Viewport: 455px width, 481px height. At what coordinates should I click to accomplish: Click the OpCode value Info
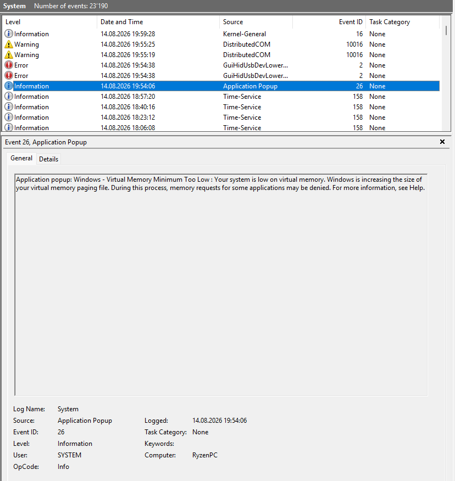coord(63,467)
